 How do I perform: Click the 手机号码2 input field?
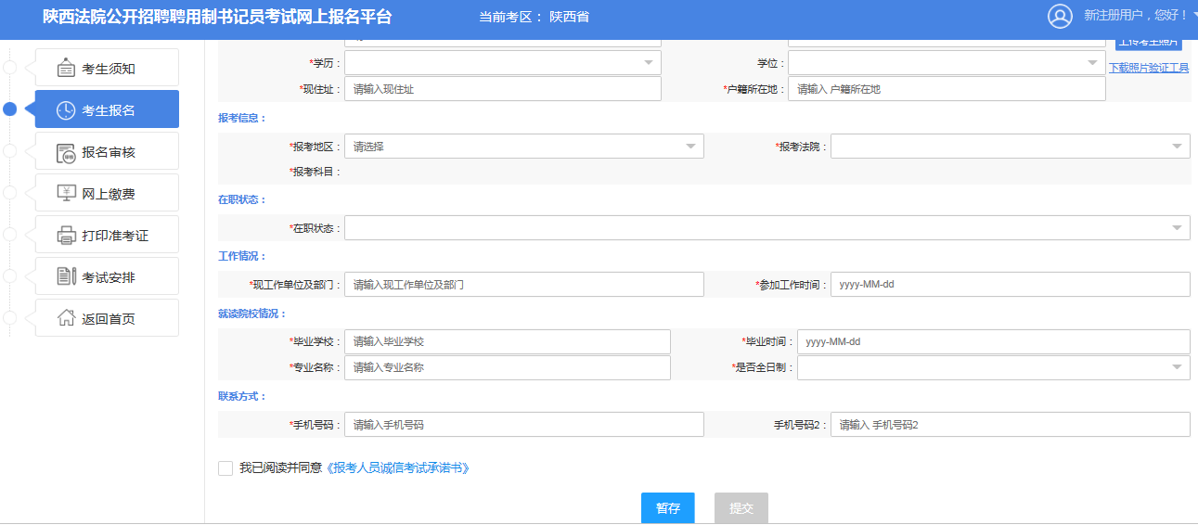tap(1011, 425)
